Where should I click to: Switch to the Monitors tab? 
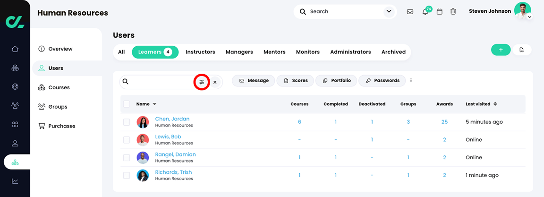308,52
